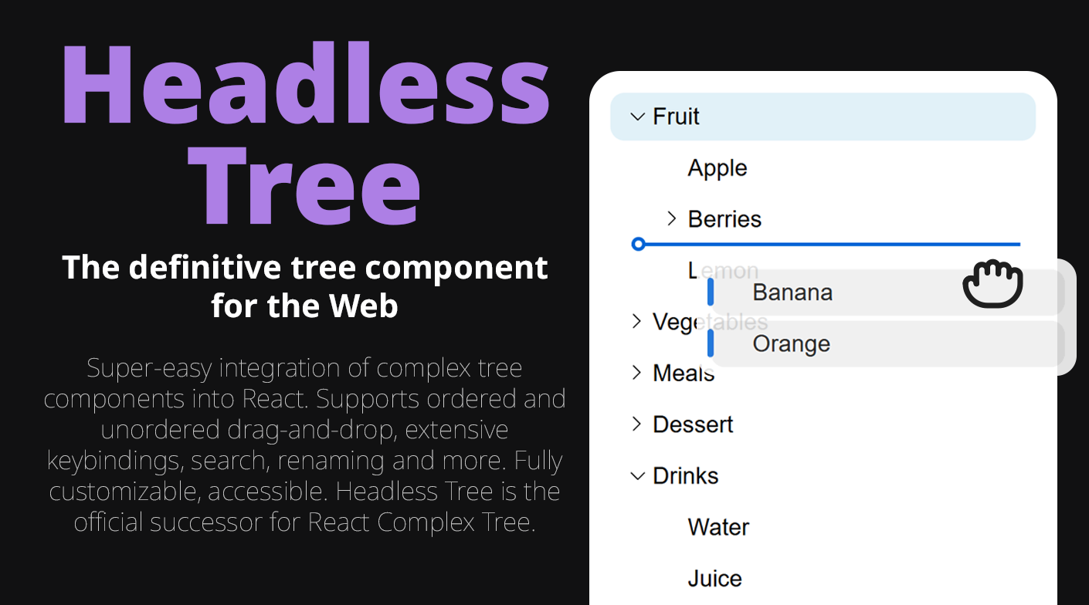
Task: Click the blue drop indicator circle
Action: [x=638, y=244]
